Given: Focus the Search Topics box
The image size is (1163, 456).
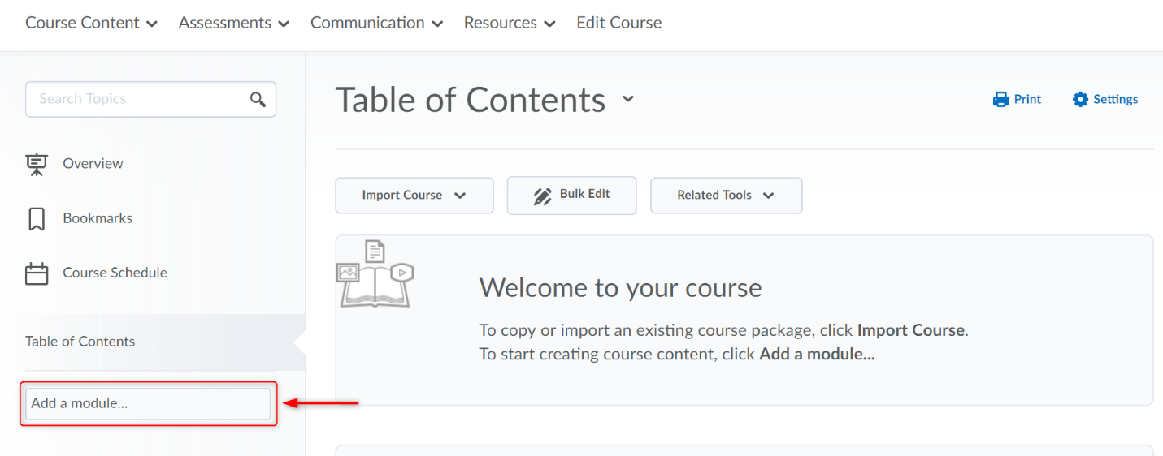Looking at the screenshot, I should (x=138, y=100).
